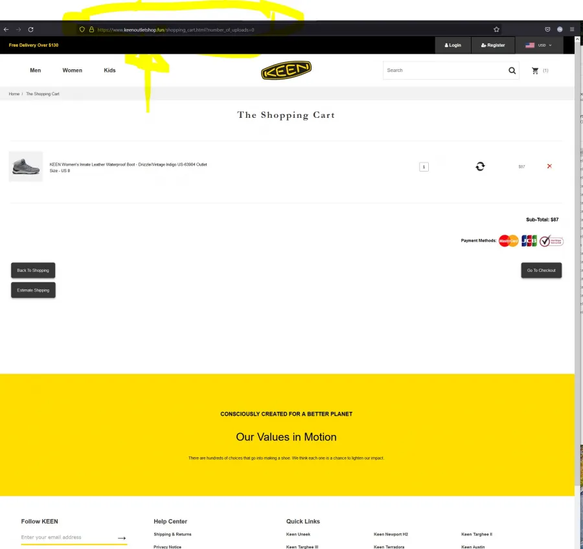Click the Register button

click(x=493, y=45)
